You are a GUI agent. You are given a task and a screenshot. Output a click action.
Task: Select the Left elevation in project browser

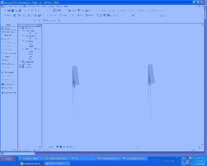(x=30, y=57)
